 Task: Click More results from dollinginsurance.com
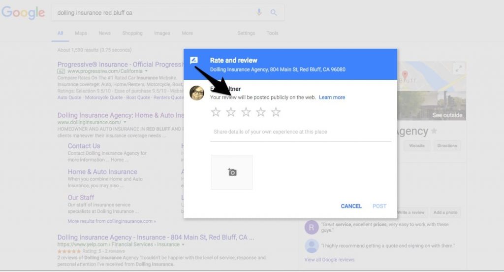[112, 221]
